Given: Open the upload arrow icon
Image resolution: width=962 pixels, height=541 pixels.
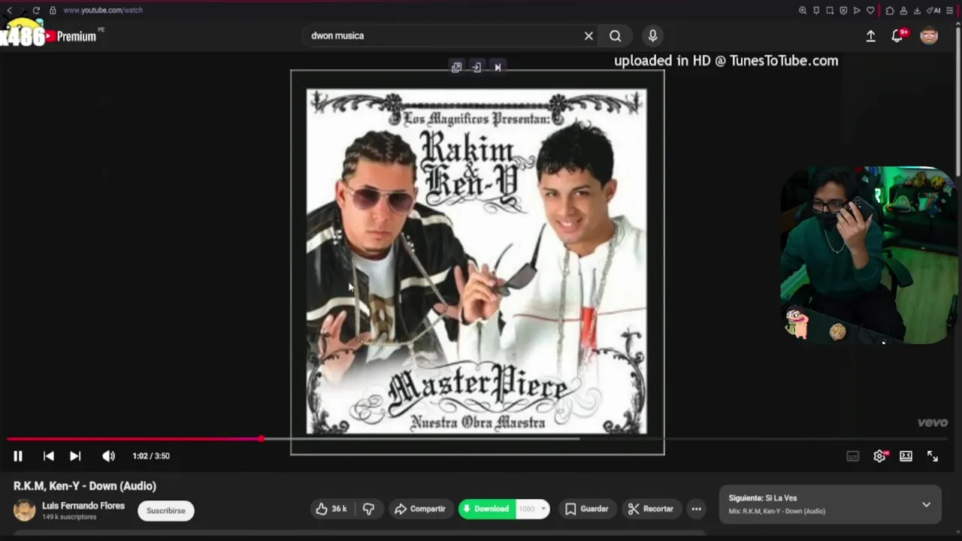Looking at the screenshot, I should coord(870,36).
